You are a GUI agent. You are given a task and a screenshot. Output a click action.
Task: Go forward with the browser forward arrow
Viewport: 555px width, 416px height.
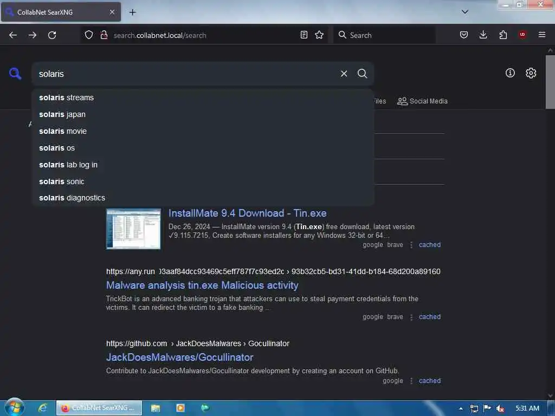tap(33, 35)
